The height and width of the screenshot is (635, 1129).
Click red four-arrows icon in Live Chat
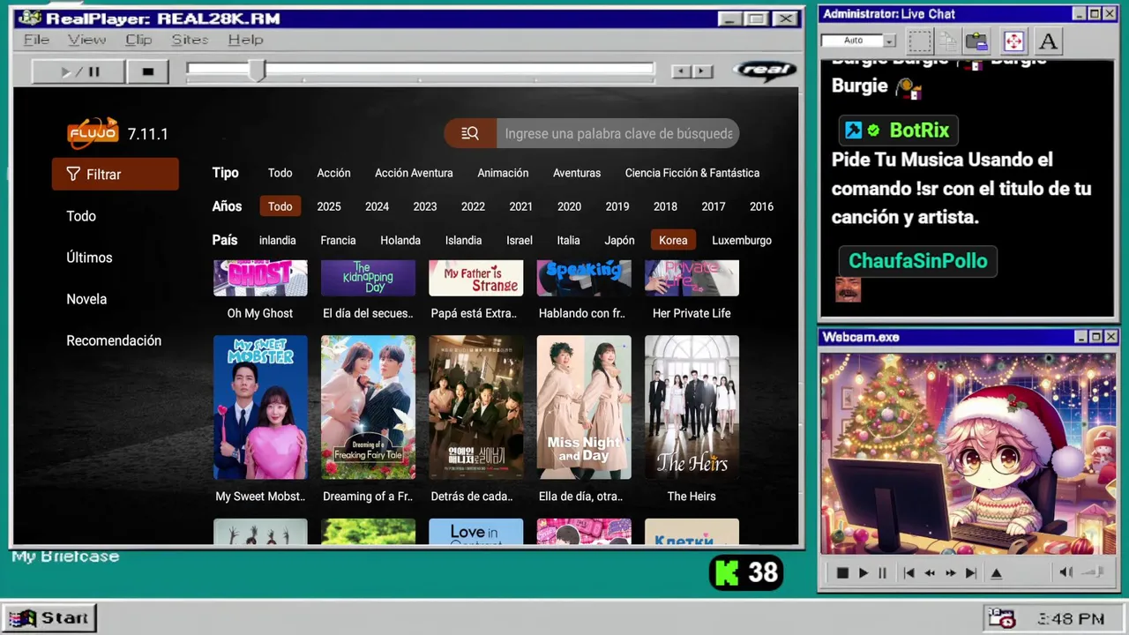[1013, 41]
